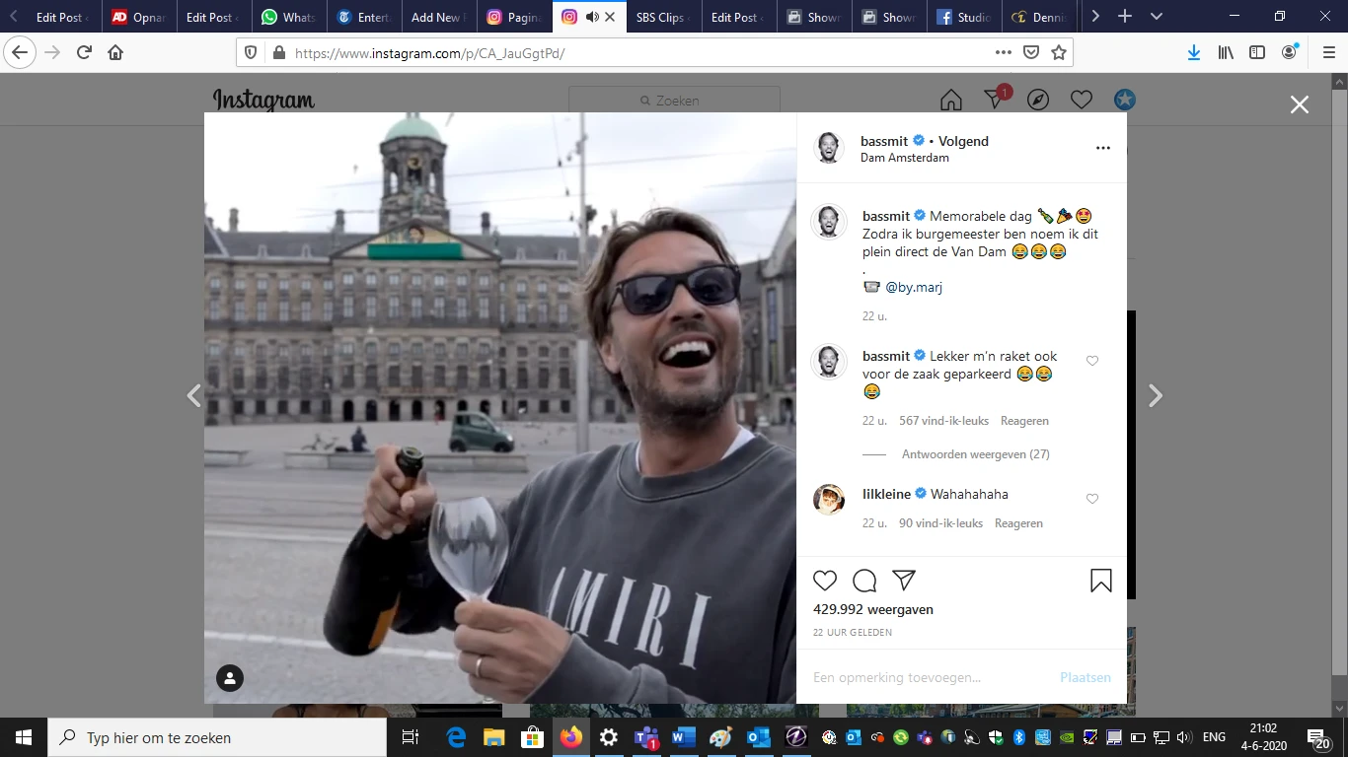
Task: Open direct messages with notification badge
Action: point(995,100)
